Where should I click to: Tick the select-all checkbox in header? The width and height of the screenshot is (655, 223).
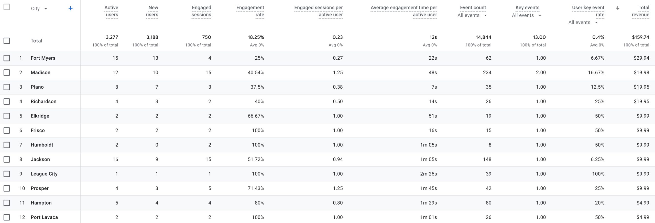click(x=7, y=7)
